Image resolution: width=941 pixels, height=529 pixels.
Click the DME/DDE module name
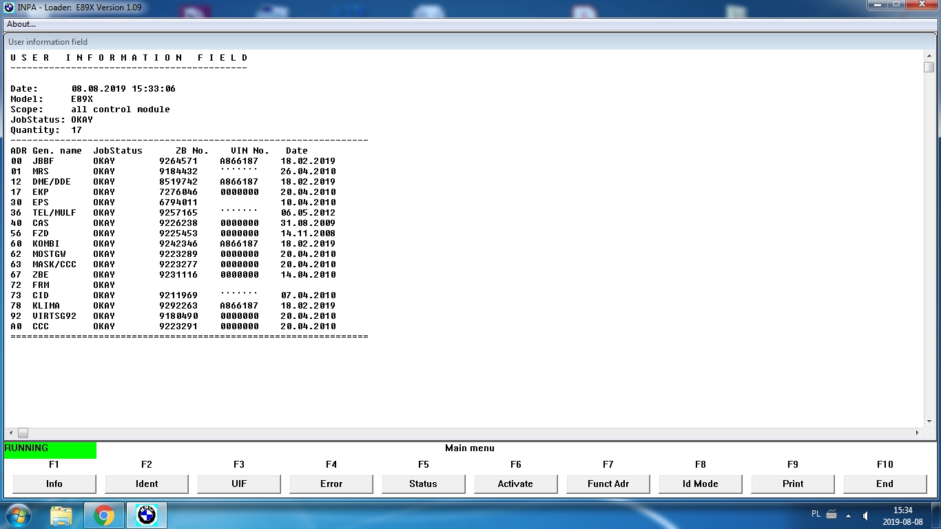point(52,182)
